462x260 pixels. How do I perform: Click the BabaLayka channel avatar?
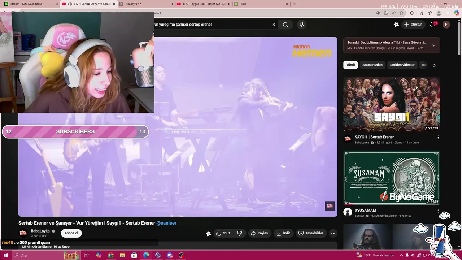click(x=23, y=233)
